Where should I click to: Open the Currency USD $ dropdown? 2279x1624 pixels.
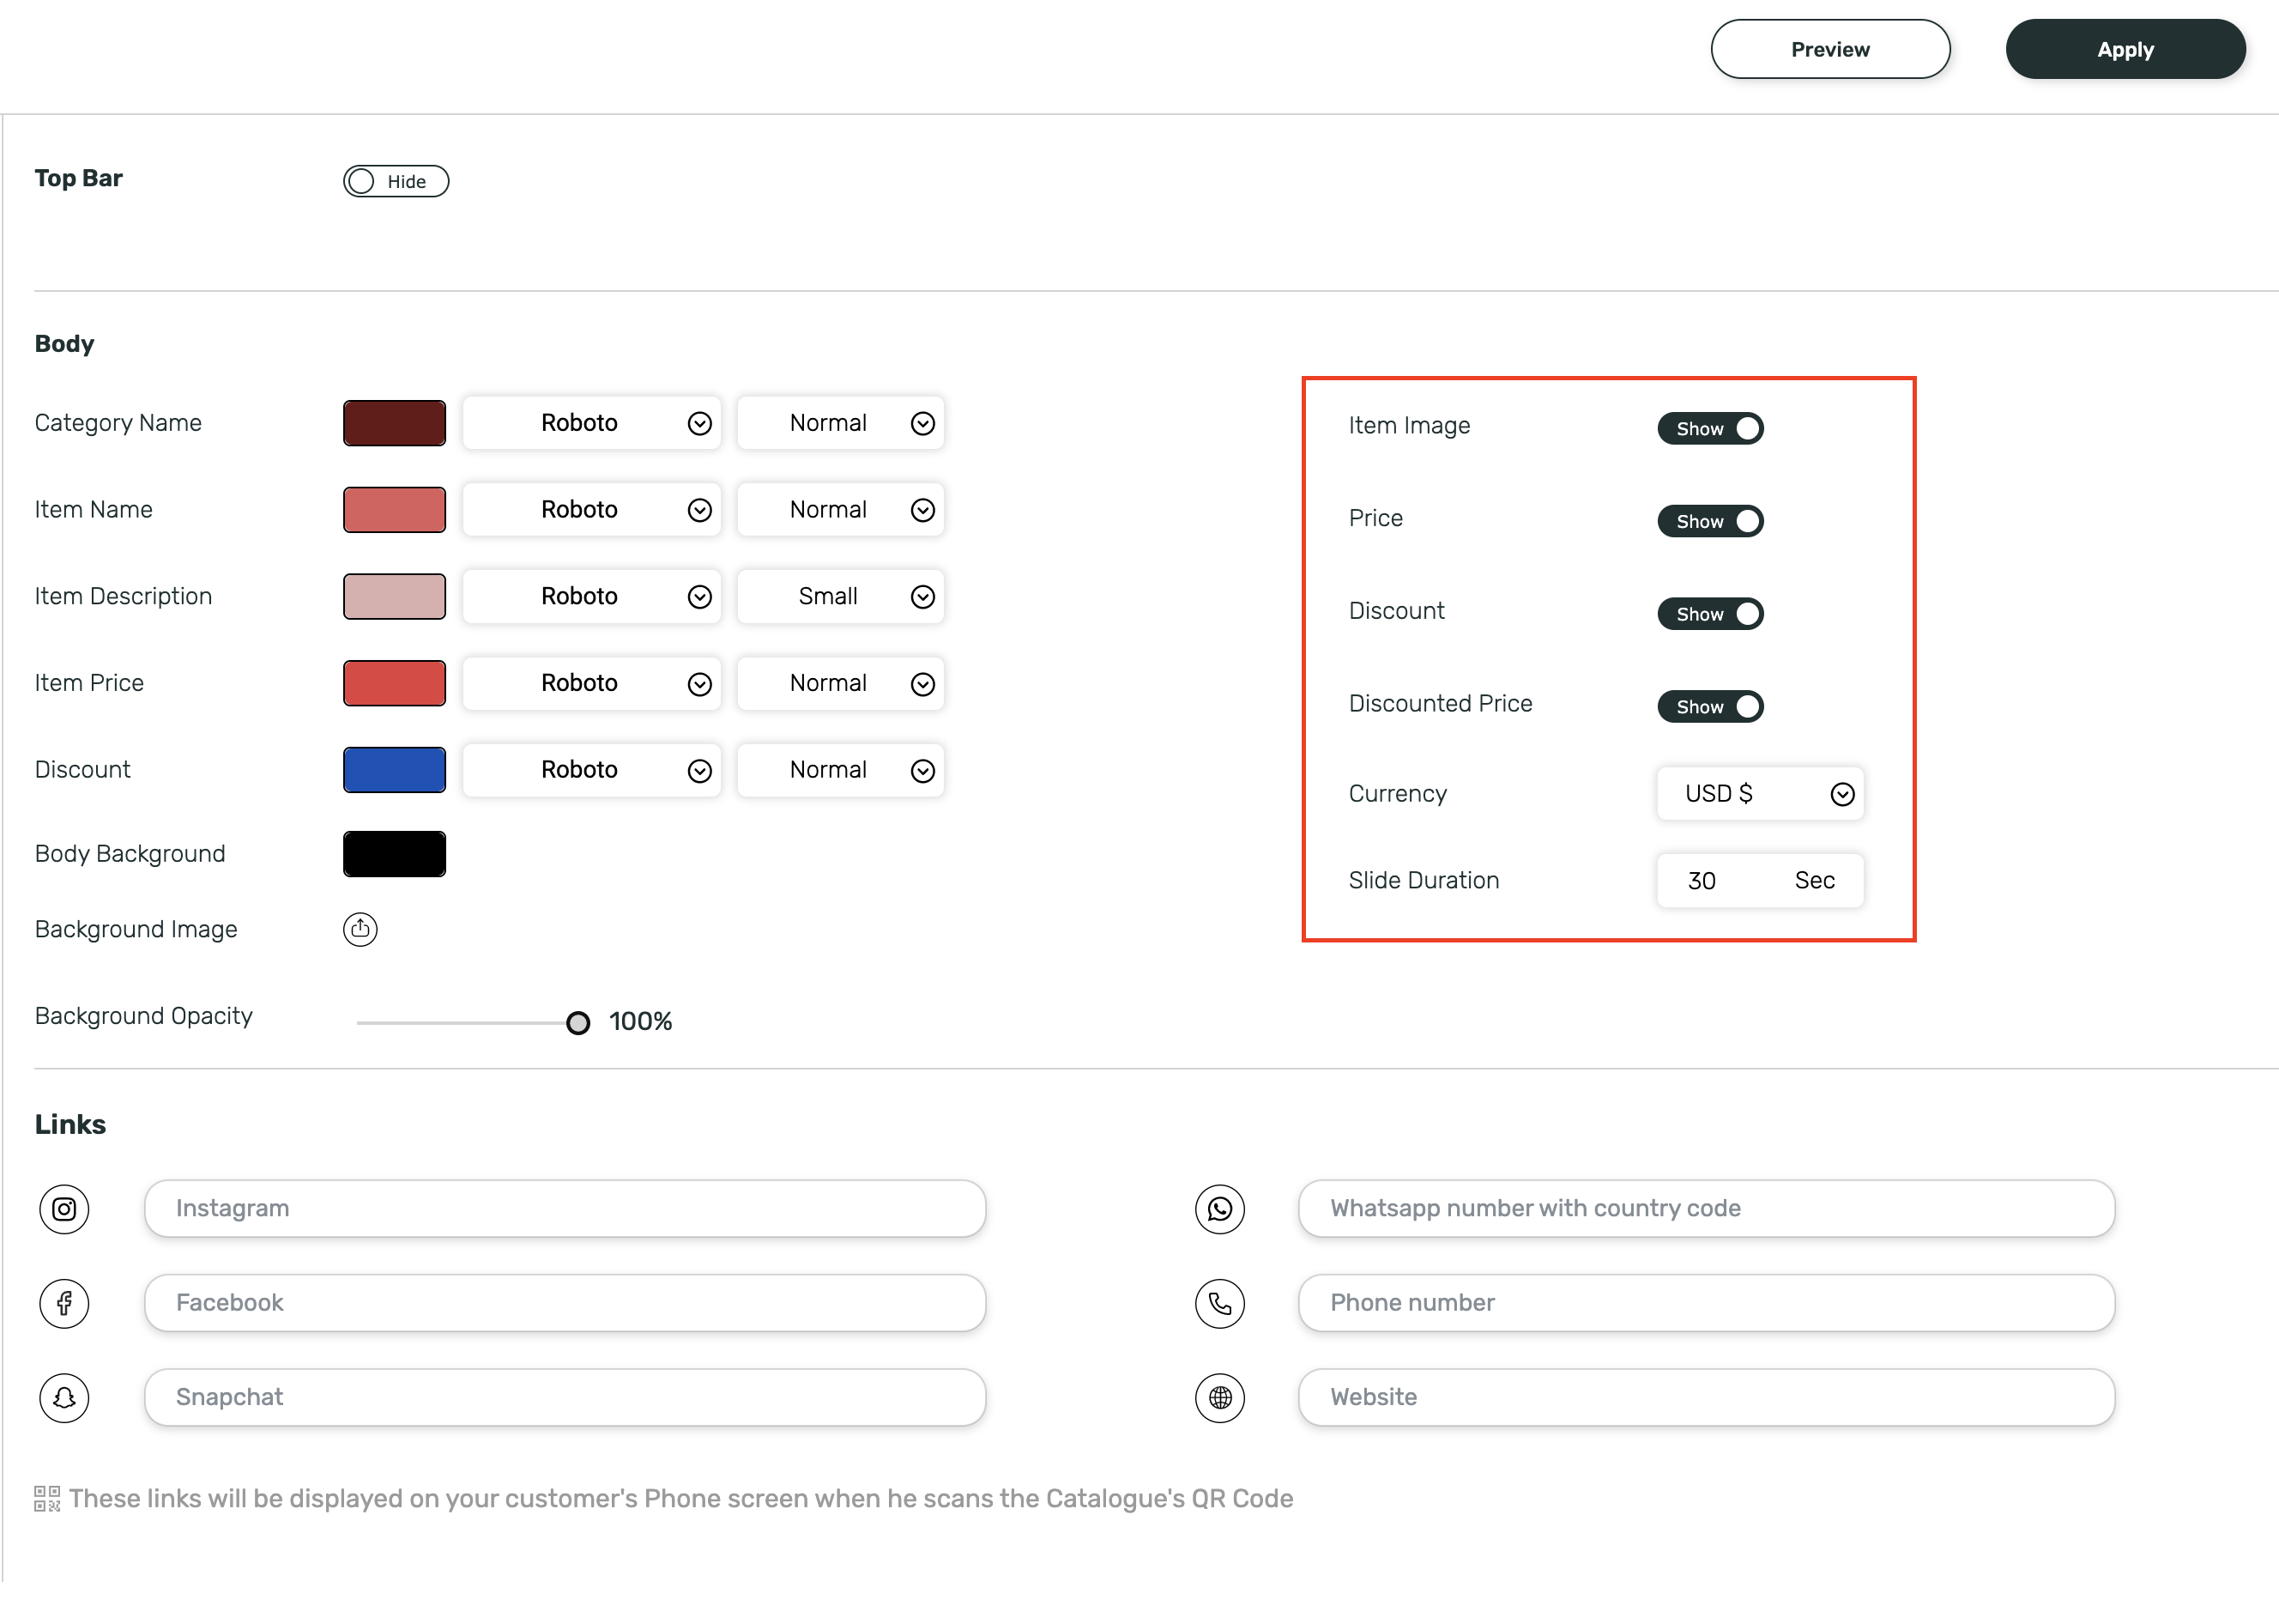click(x=1760, y=794)
